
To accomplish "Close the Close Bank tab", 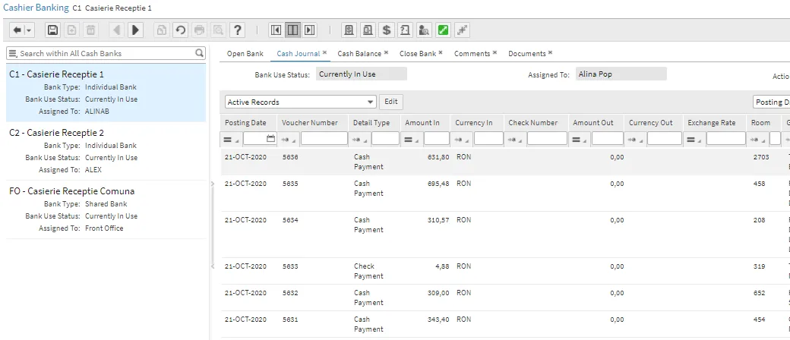I will click(441, 52).
